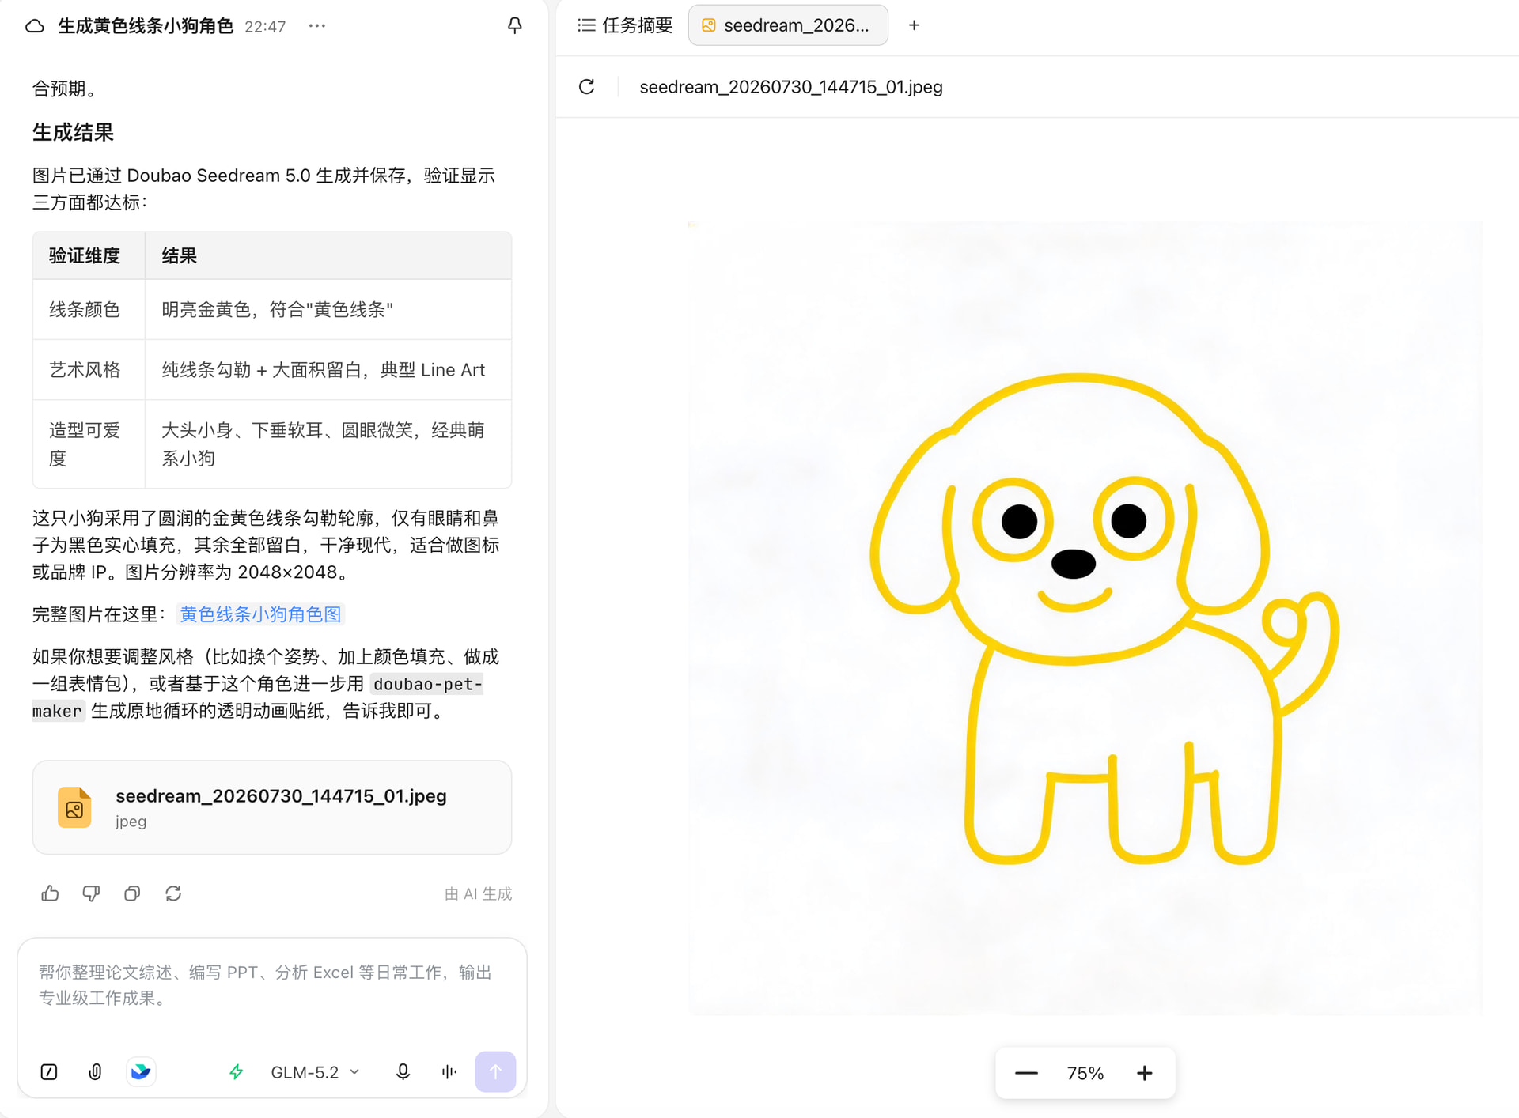Toggle the green lightning bolt icon
The width and height of the screenshot is (1519, 1118).
[x=236, y=1072]
